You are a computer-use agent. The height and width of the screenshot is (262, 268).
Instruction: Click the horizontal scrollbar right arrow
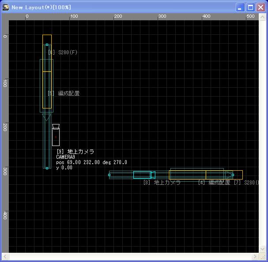255,257
